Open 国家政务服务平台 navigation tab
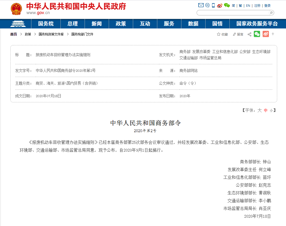 pos(257,24)
